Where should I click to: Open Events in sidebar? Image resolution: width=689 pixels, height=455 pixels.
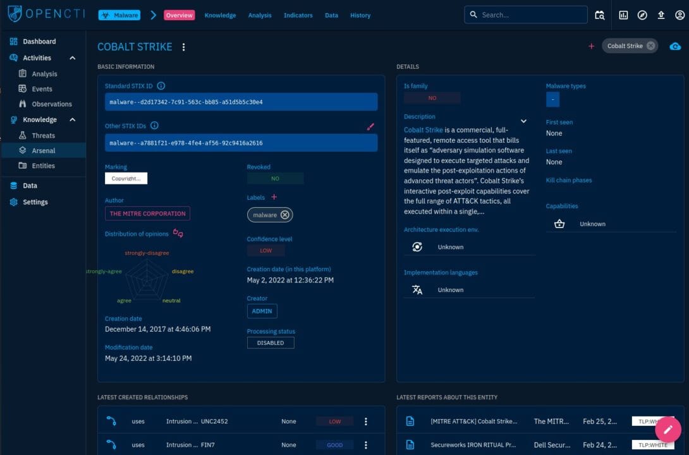[43, 88]
